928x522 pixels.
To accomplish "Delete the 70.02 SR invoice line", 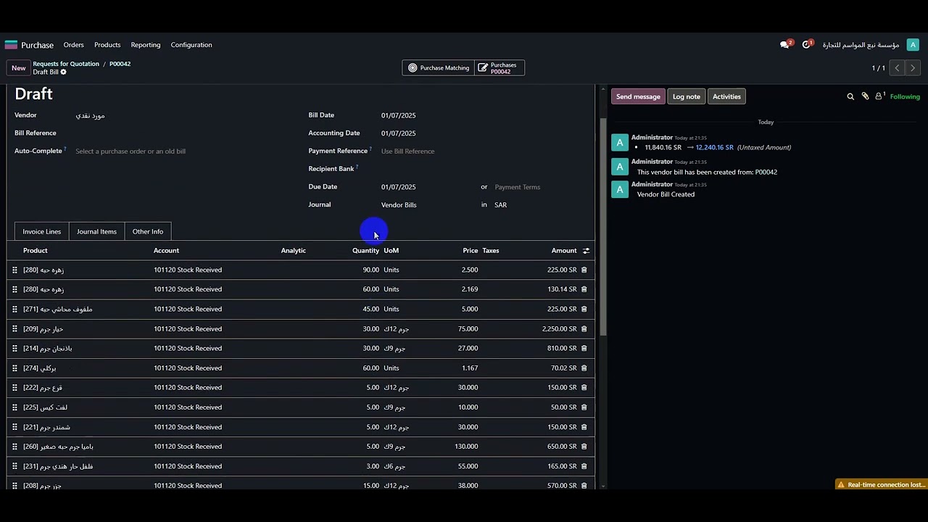I will (584, 368).
